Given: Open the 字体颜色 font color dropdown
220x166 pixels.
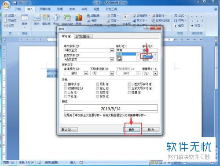Looking at the screenshot, I should pyautogui.click(x=86, y=73).
